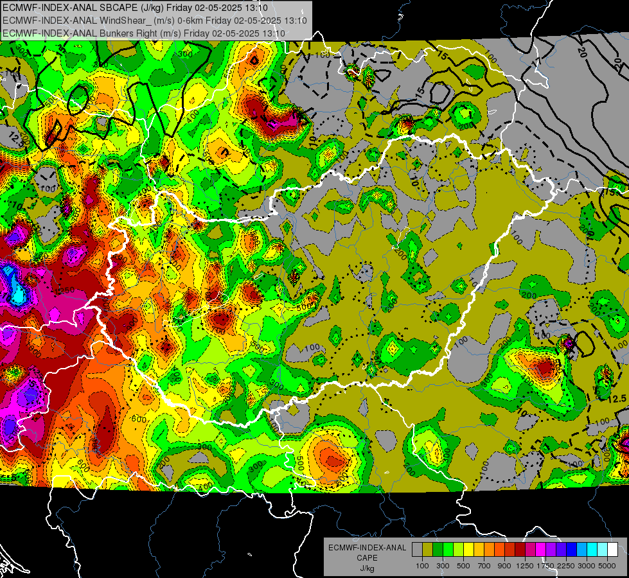Screen dimensions: 629x578
Task: Click the 1250 value on the legend scale
Action: click(525, 566)
